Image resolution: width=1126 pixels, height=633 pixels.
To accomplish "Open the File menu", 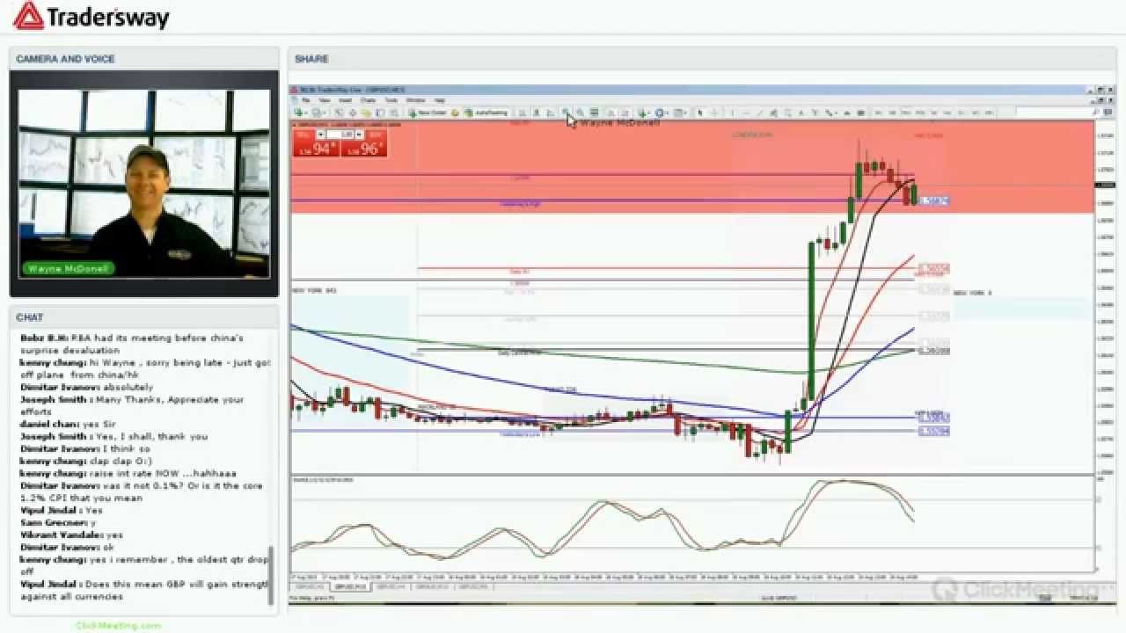I will 305,100.
